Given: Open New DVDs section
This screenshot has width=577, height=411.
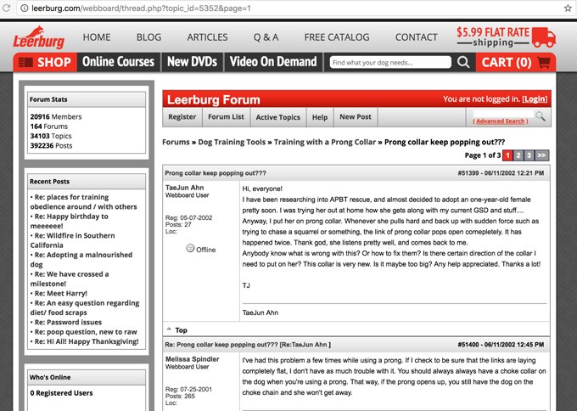Looking at the screenshot, I should tap(192, 62).
